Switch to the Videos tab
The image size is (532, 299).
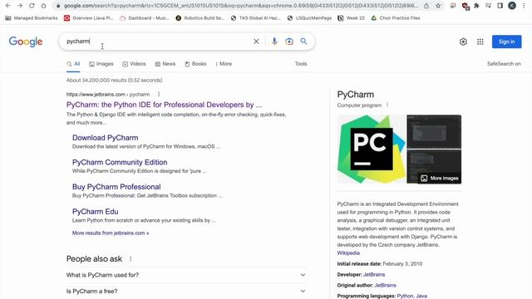tap(134, 64)
